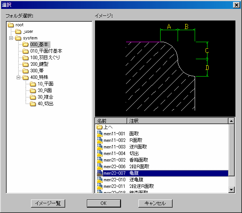Click the men22-011 file icon

coord(100,186)
